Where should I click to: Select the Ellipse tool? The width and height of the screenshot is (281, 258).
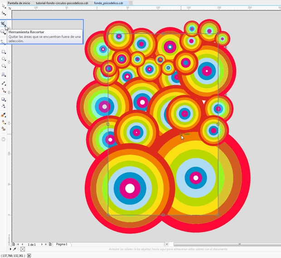click(4, 59)
